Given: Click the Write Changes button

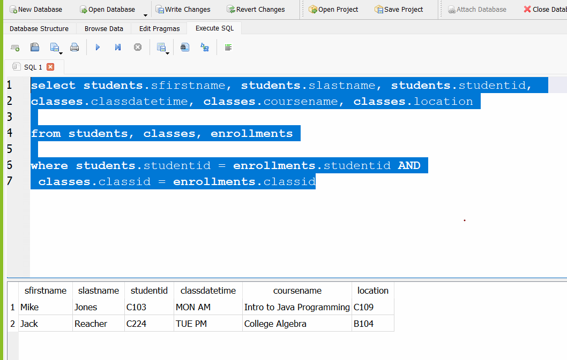Looking at the screenshot, I should [183, 10].
